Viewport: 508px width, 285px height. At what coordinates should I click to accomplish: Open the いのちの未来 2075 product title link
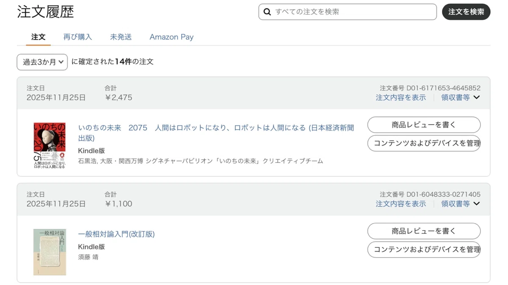[x=216, y=133]
